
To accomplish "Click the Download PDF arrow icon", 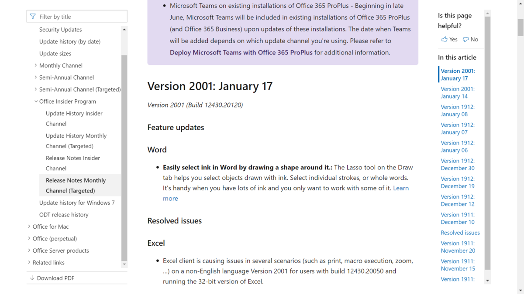I will 32,278.
